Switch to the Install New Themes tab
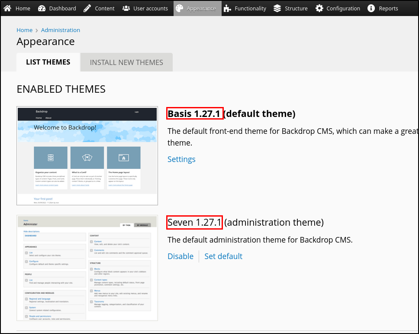 click(126, 62)
